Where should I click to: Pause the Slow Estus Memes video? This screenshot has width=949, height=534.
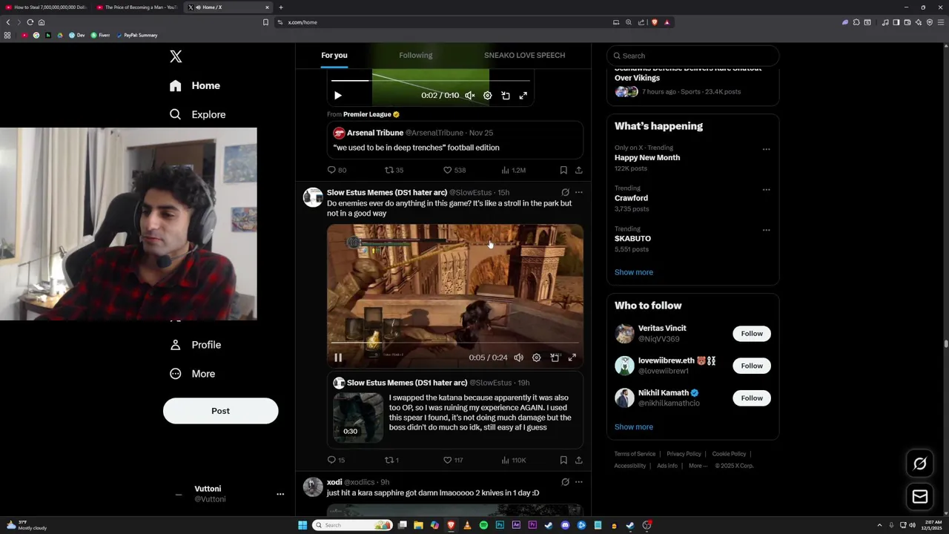click(x=338, y=357)
